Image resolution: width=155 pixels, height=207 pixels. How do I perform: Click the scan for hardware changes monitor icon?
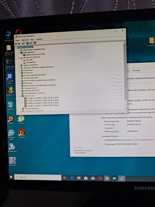[x=35, y=43]
